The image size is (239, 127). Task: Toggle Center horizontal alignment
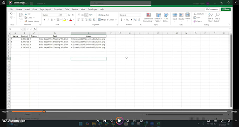(x=83, y=20)
